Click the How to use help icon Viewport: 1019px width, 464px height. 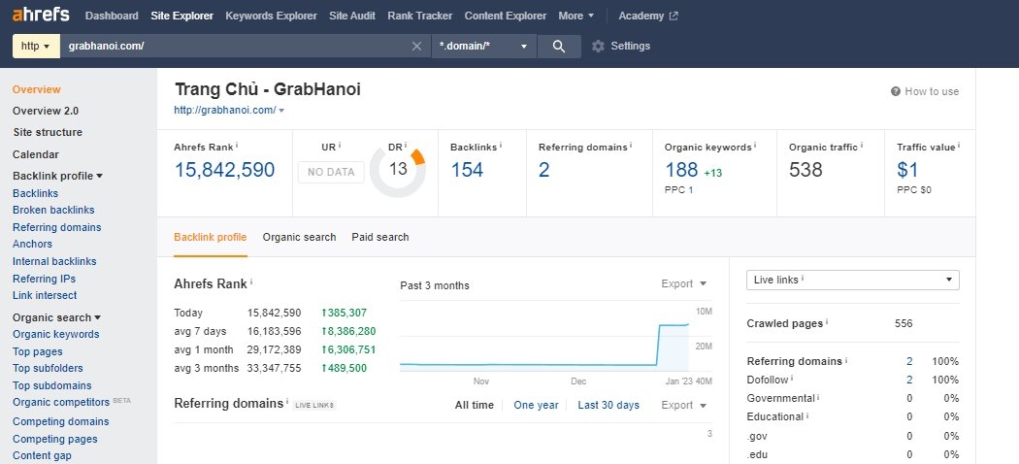[x=896, y=91]
